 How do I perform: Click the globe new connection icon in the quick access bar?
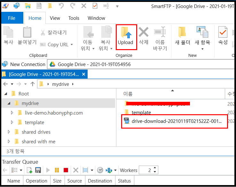(17, 6)
